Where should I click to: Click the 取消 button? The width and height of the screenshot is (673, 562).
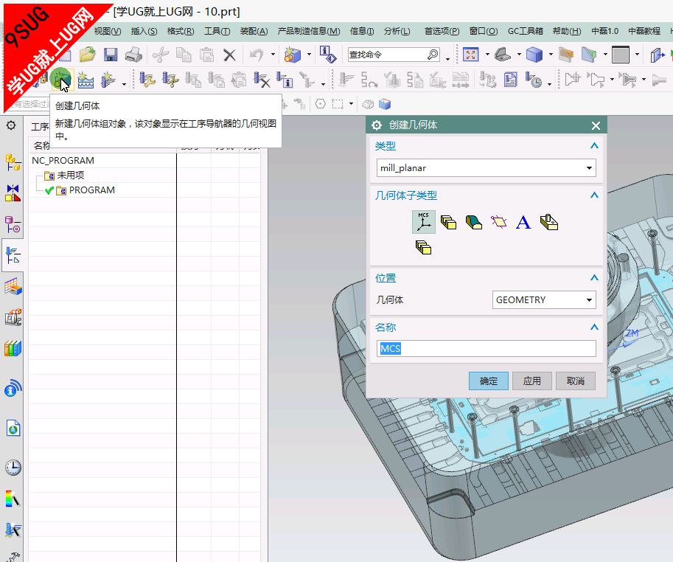pyautogui.click(x=576, y=381)
